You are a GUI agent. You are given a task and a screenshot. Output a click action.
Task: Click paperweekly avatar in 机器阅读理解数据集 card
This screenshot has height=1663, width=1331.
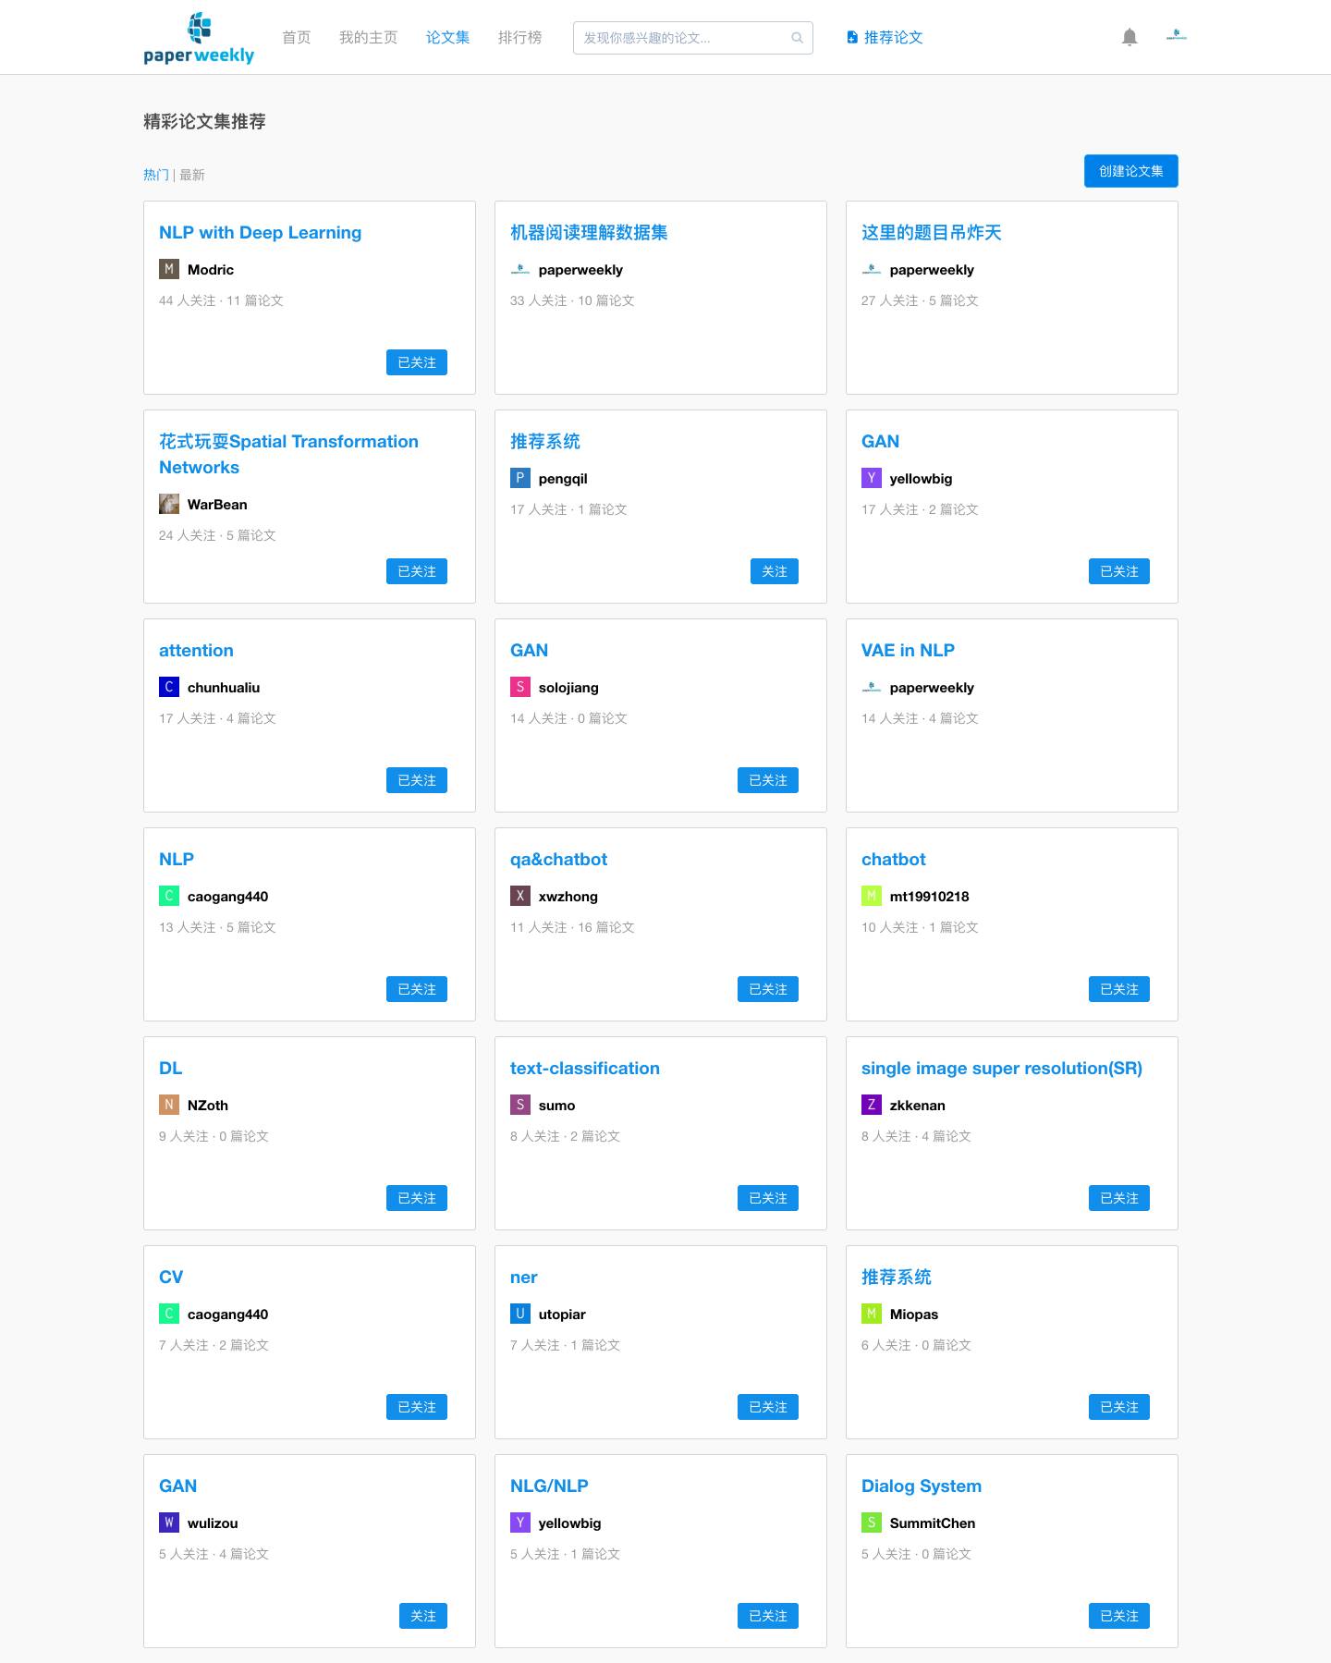pos(520,270)
